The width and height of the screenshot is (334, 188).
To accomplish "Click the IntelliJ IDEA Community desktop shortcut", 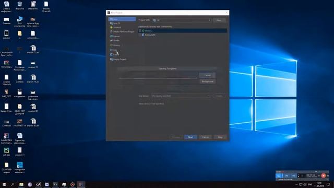I will 6,138.
